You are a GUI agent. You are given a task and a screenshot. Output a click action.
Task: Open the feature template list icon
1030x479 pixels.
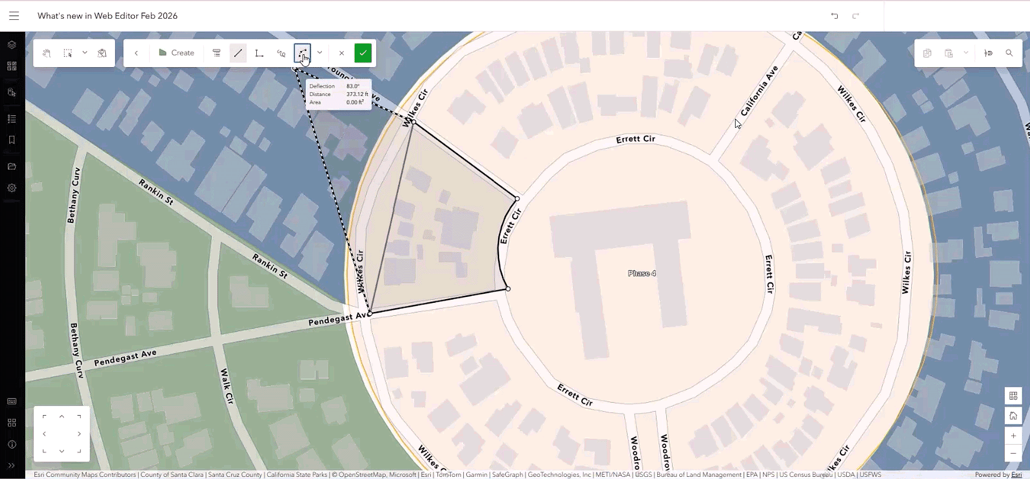click(217, 53)
